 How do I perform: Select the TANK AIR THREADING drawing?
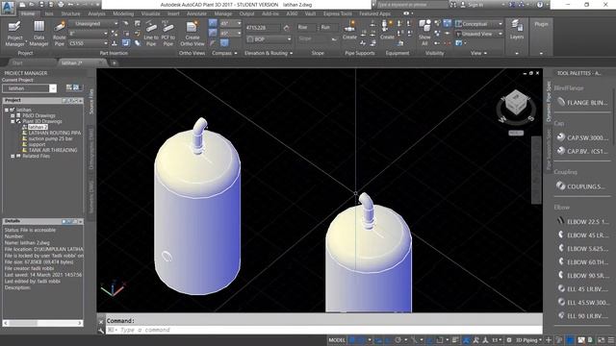[x=53, y=150]
